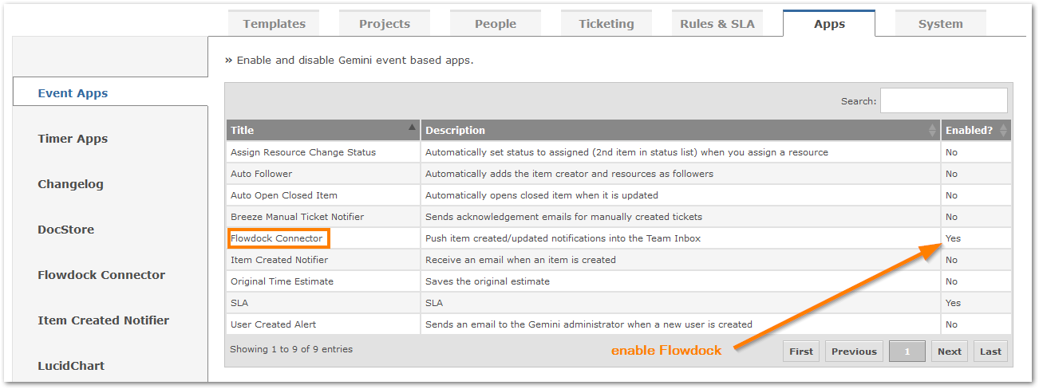1039x389 pixels.
Task: Toggle SLA enabled Yes value
Action: click(x=953, y=303)
